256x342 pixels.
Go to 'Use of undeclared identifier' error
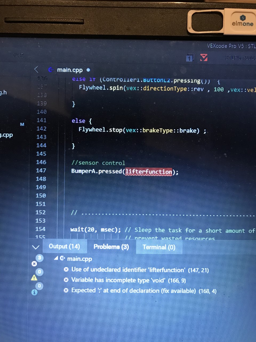click(128, 270)
